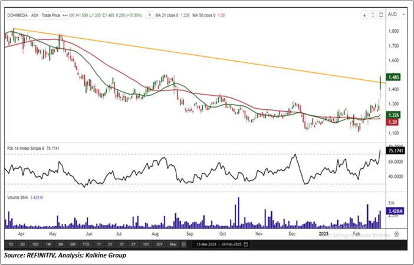The width and height of the screenshot is (414, 265).
Task: Select the 1M time range
Action: coord(48,244)
